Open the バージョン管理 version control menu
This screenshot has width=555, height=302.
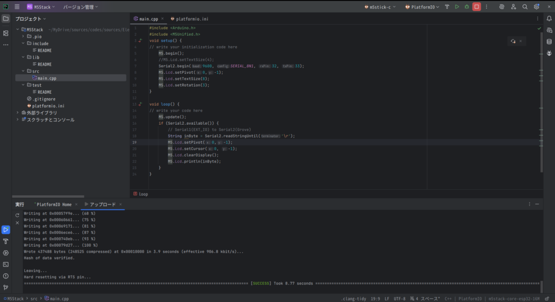tap(80, 7)
